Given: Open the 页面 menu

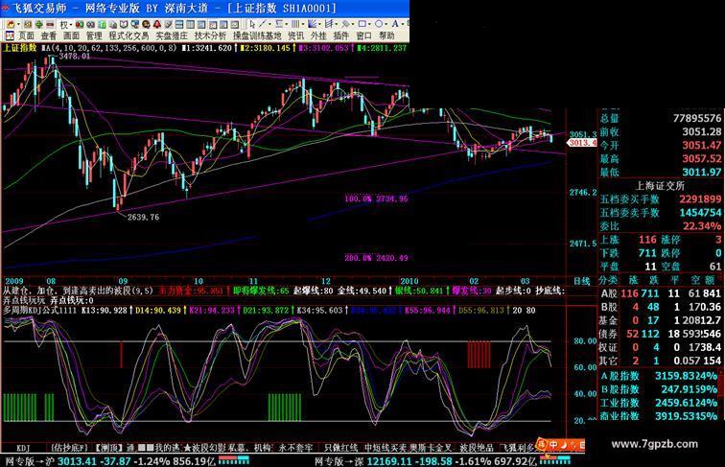Looking at the screenshot, I should (26, 35).
